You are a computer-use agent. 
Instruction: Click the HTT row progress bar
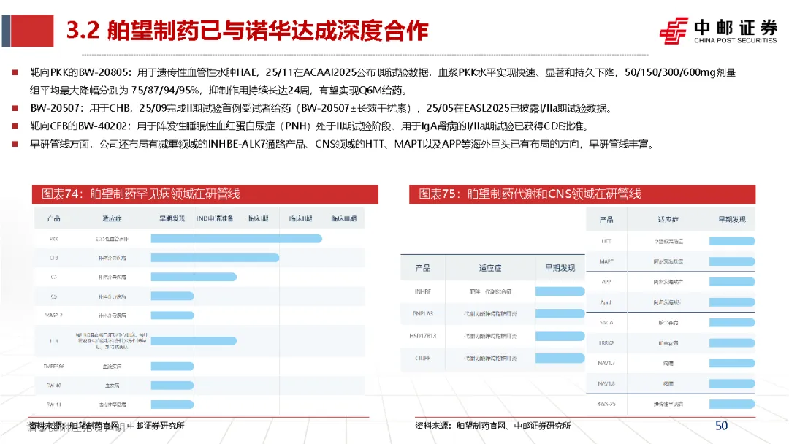pos(732,242)
